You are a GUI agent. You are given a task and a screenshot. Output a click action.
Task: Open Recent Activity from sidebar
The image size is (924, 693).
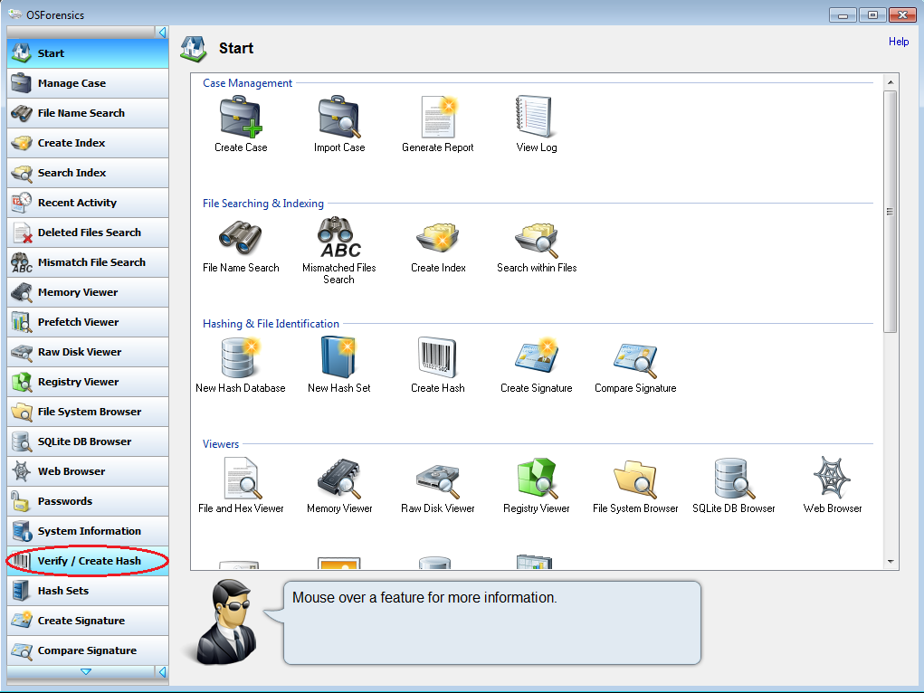(88, 203)
